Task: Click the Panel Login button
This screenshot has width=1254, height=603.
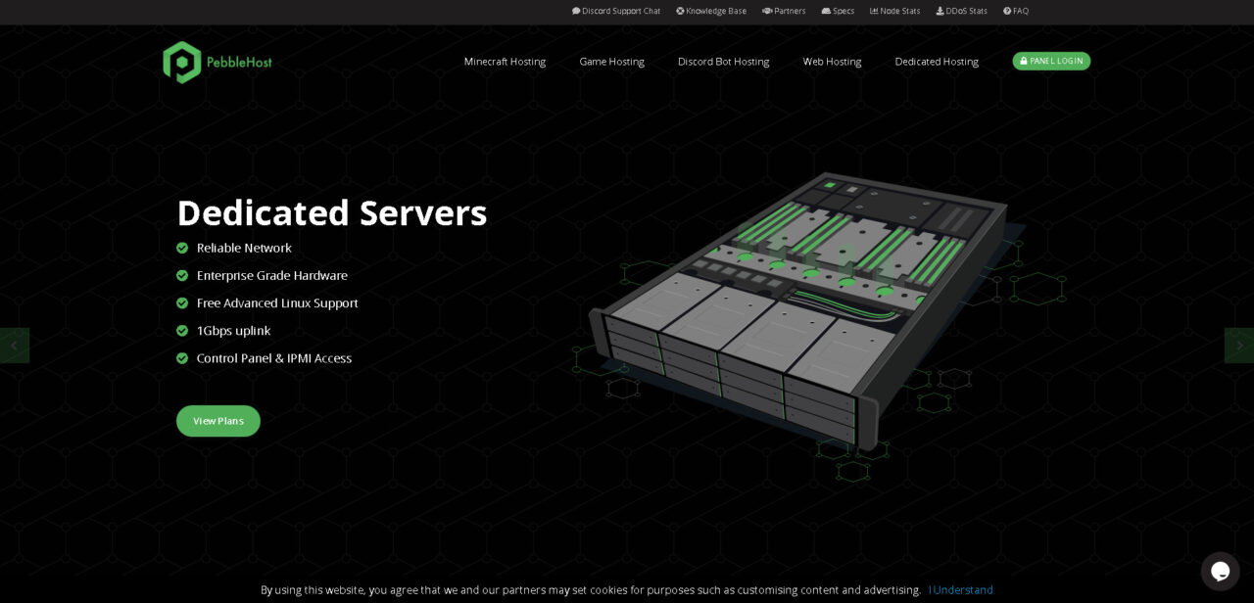Action: point(1051,61)
